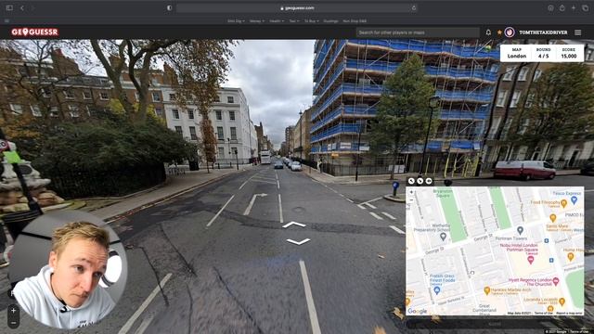Click the Locanda Locatelli marker

(x=562, y=302)
